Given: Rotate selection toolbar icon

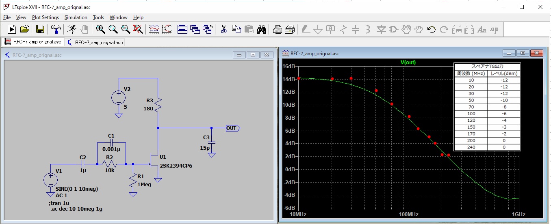Looking at the screenshot, I should (x=457, y=29).
